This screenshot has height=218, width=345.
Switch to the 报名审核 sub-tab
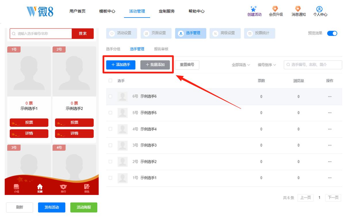click(161, 49)
